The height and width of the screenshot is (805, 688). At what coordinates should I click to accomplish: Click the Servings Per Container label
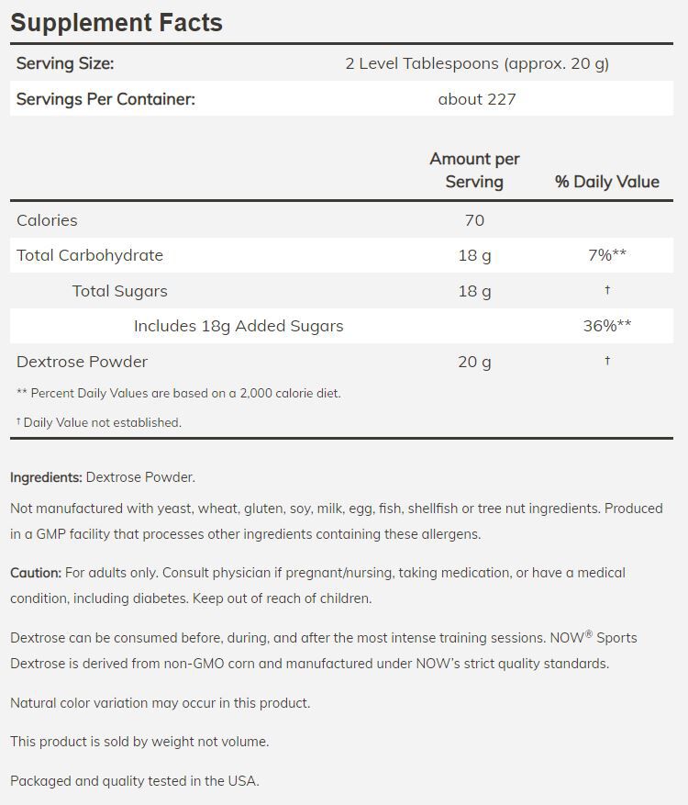105,99
